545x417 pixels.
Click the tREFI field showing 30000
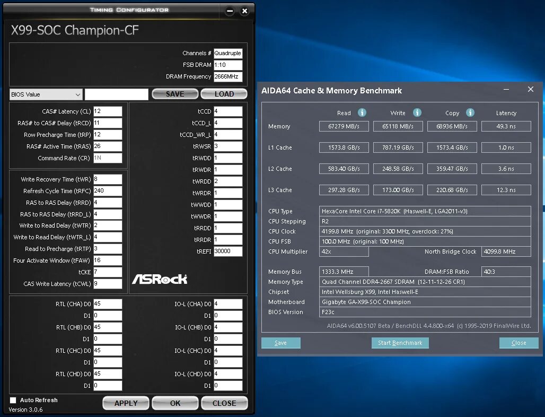pos(228,251)
